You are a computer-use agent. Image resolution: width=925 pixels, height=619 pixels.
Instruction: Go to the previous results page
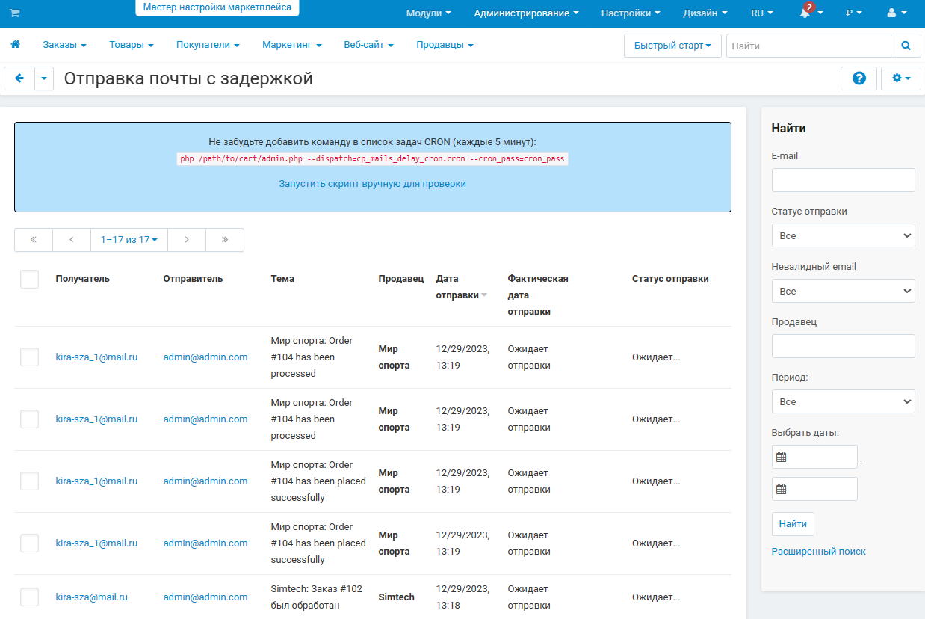pos(72,240)
